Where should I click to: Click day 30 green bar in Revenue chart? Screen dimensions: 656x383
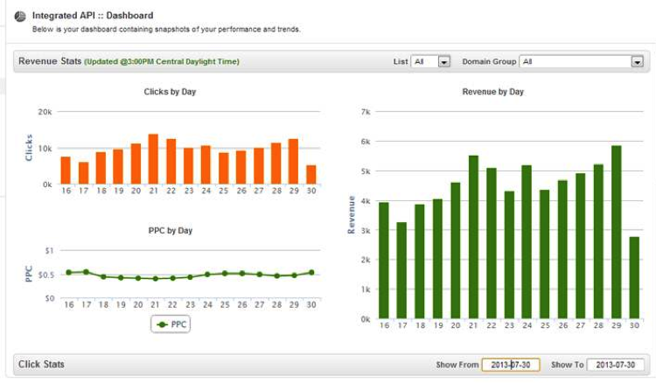[634, 277]
